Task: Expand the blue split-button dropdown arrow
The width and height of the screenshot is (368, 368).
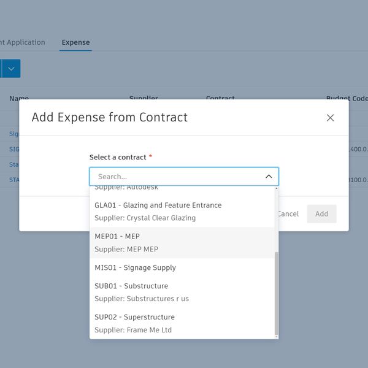Action: [x=11, y=69]
